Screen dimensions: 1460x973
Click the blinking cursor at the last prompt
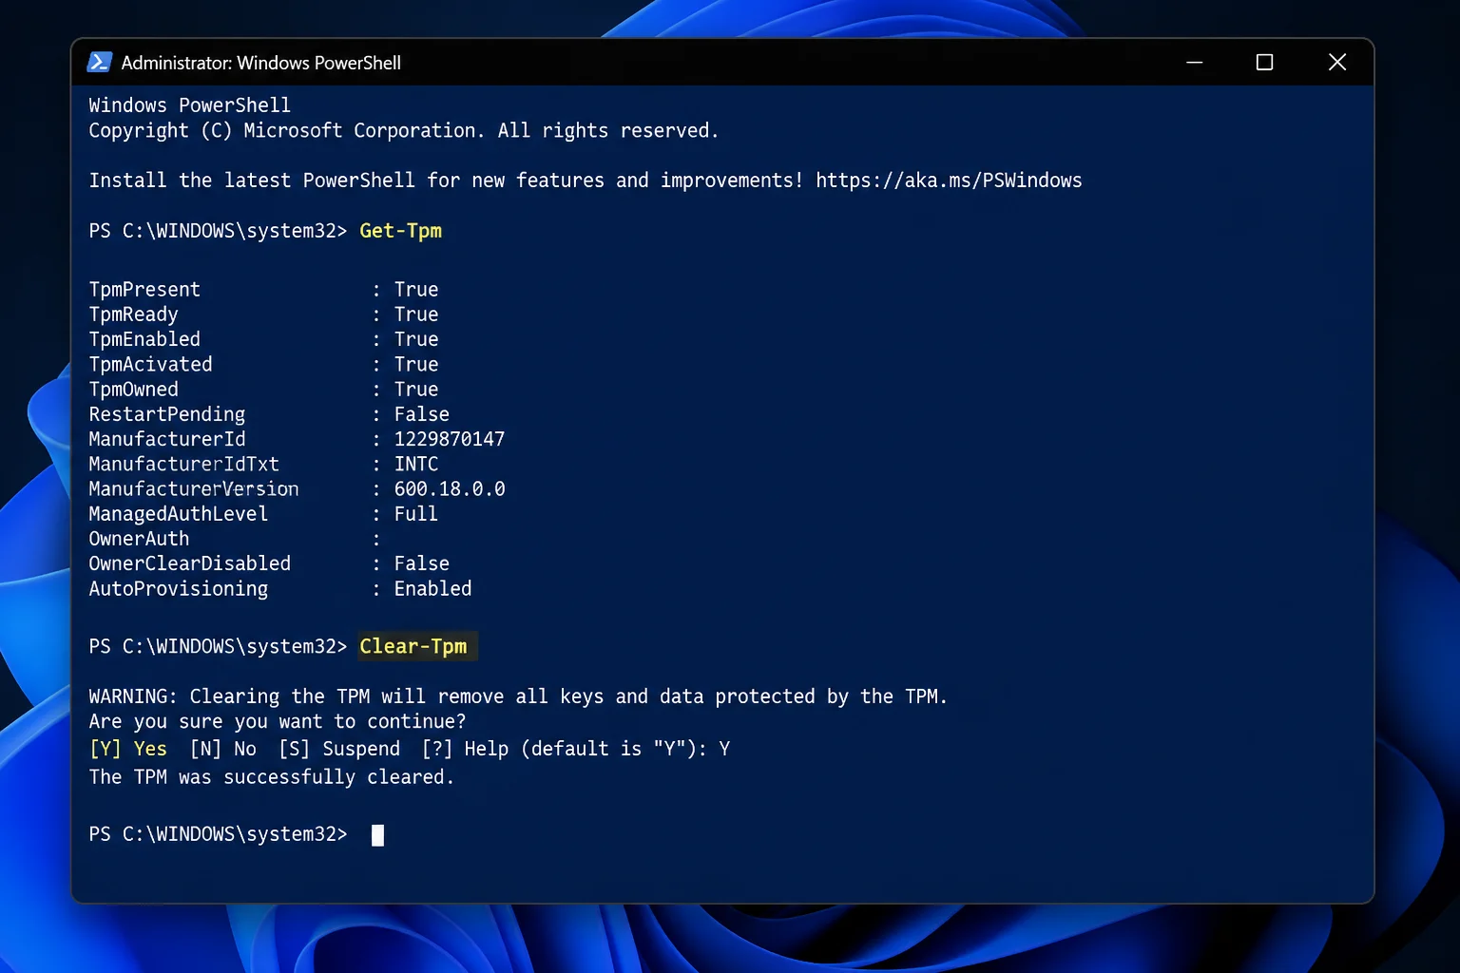pyautogui.click(x=377, y=835)
